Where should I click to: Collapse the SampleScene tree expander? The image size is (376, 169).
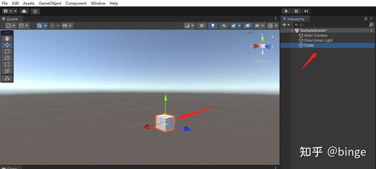click(292, 31)
